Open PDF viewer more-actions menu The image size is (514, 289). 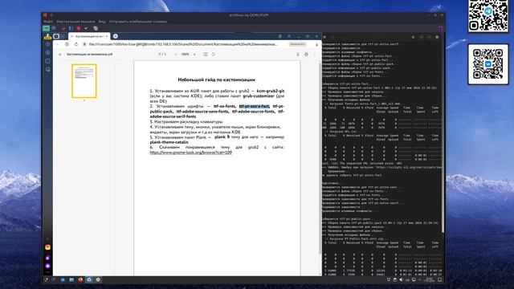(x=315, y=55)
